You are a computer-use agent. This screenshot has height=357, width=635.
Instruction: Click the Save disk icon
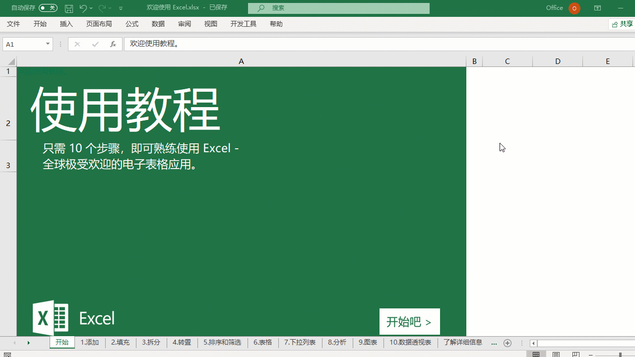(x=69, y=8)
